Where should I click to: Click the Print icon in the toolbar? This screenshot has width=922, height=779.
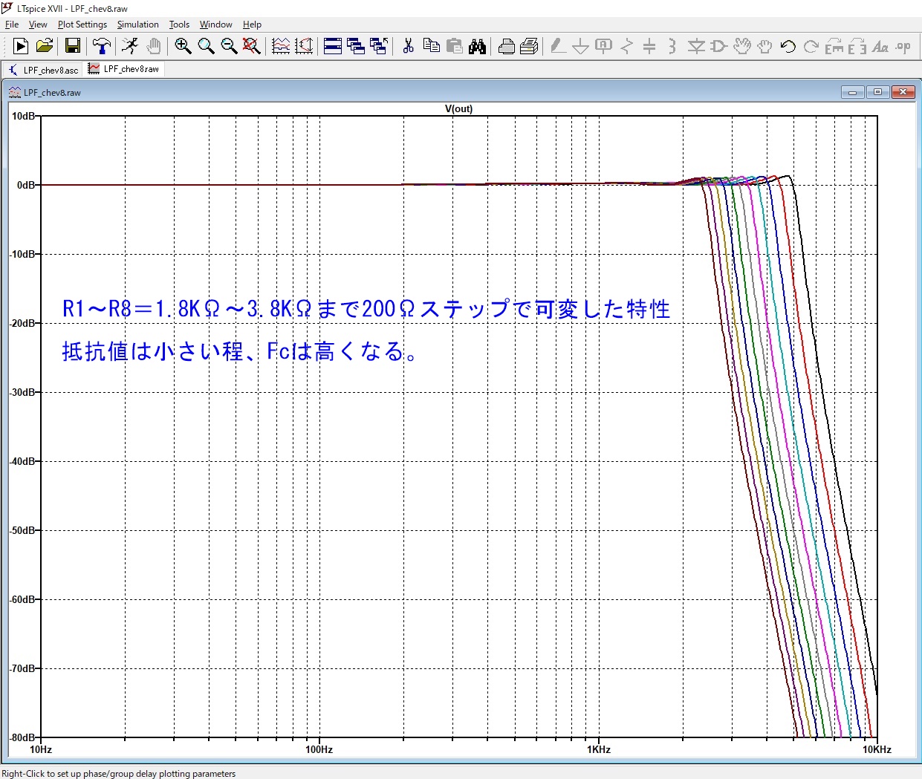click(507, 47)
